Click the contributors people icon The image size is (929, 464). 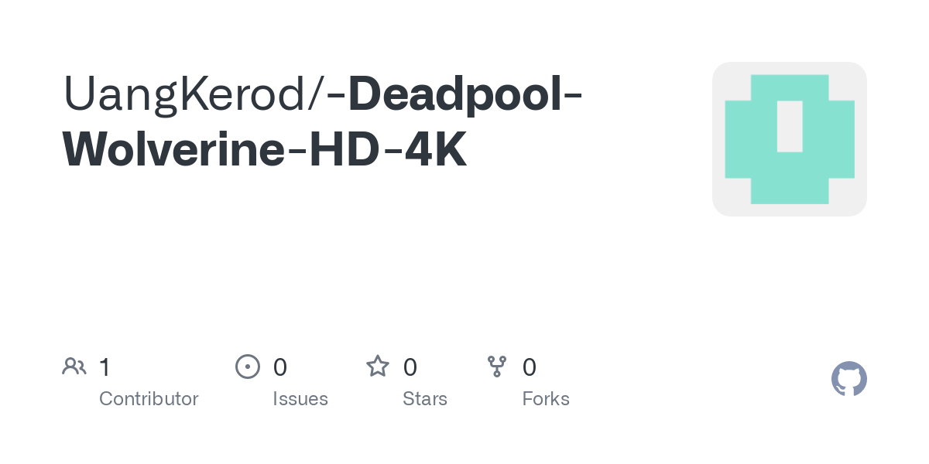(74, 367)
